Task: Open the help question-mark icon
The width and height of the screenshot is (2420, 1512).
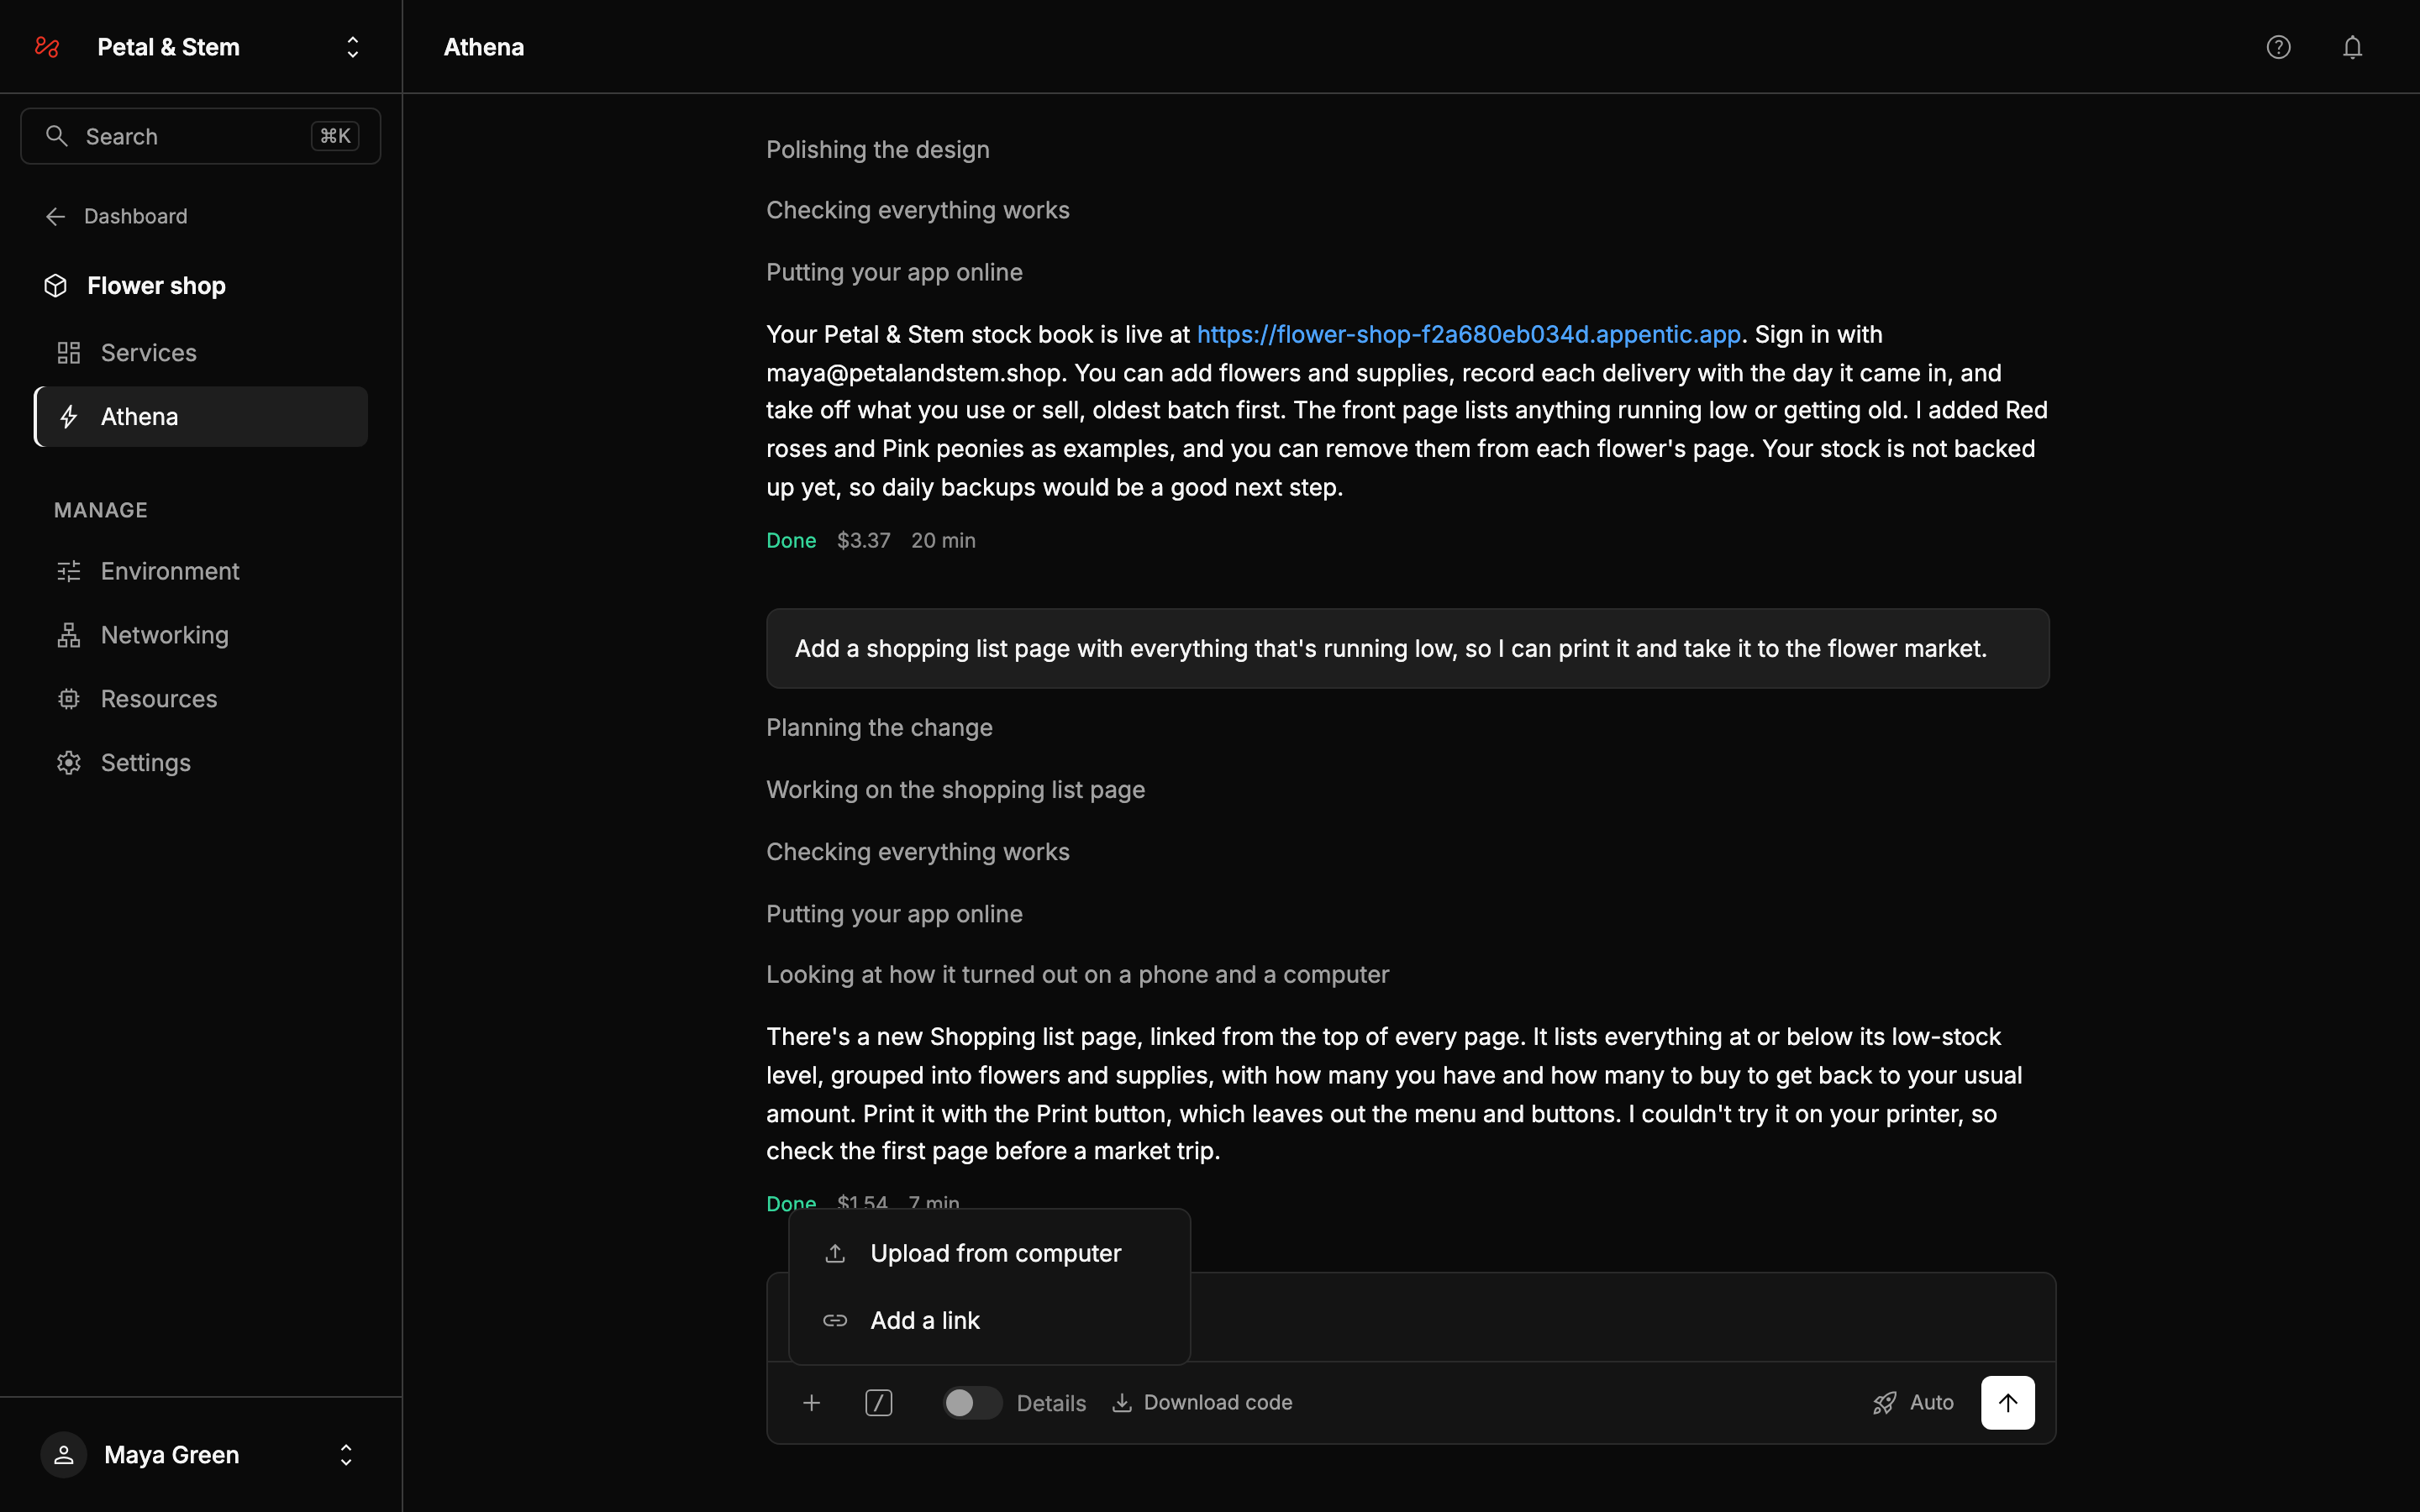Action: click(2278, 47)
